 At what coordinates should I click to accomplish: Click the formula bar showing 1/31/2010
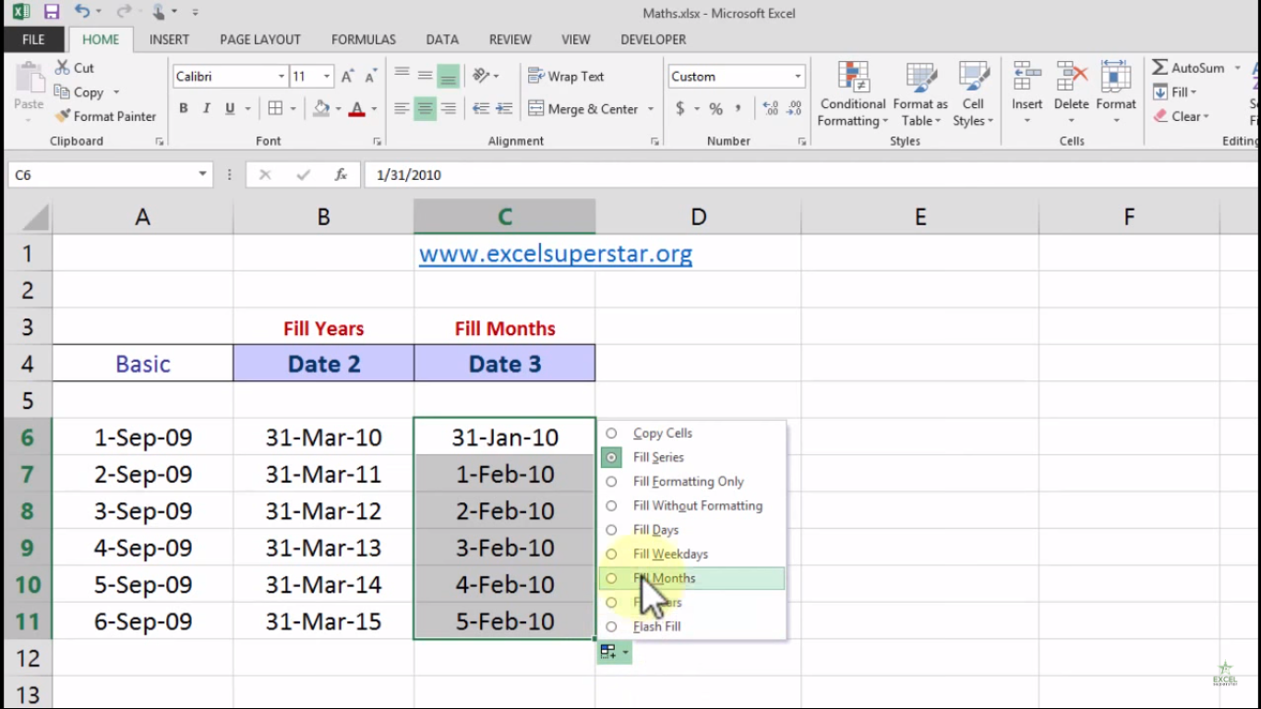pyautogui.click(x=812, y=174)
